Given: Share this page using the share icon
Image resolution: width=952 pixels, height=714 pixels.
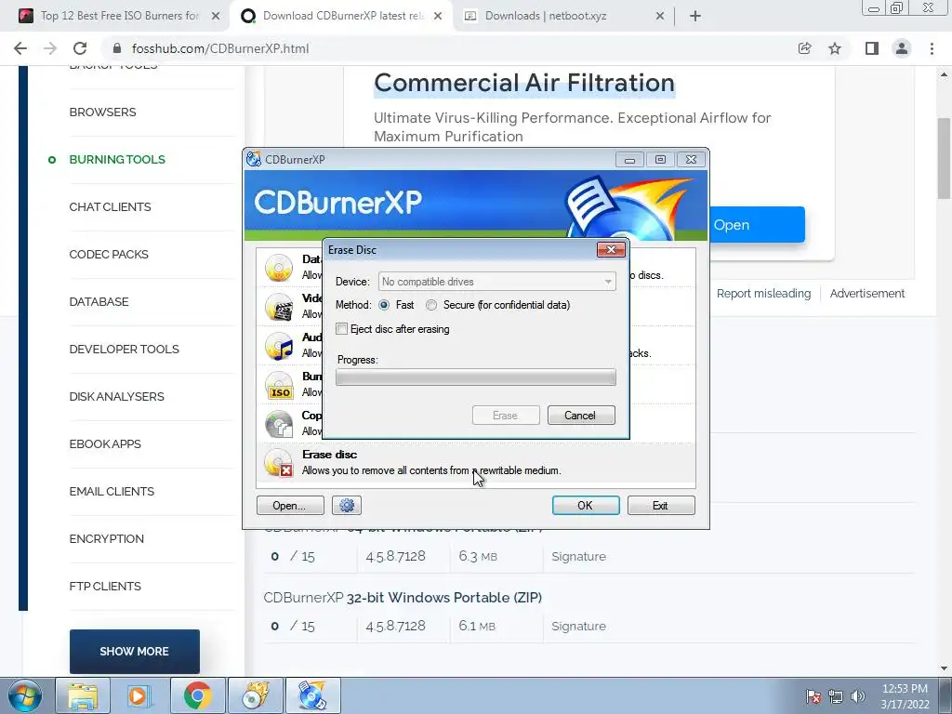Looking at the screenshot, I should click(804, 48).
